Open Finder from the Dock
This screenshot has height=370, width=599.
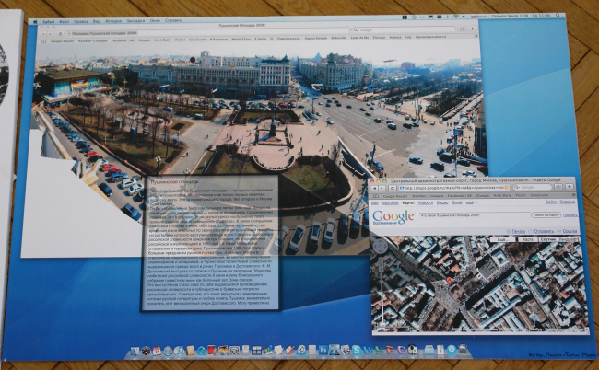134,351
